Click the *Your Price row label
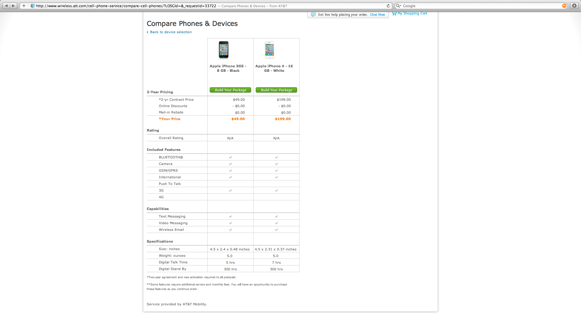The image size is (581, 315). point(169,119)
